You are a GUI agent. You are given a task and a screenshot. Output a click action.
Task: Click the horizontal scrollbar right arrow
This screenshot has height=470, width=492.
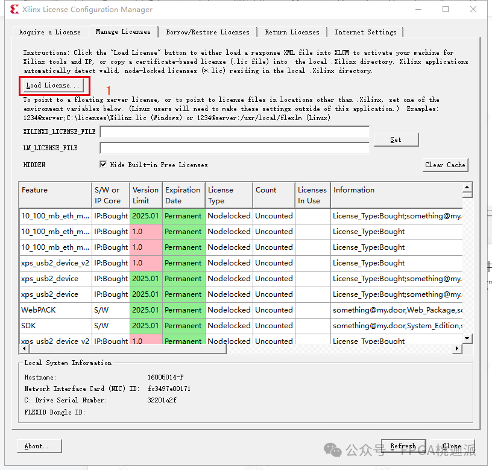tap(456, 348)
